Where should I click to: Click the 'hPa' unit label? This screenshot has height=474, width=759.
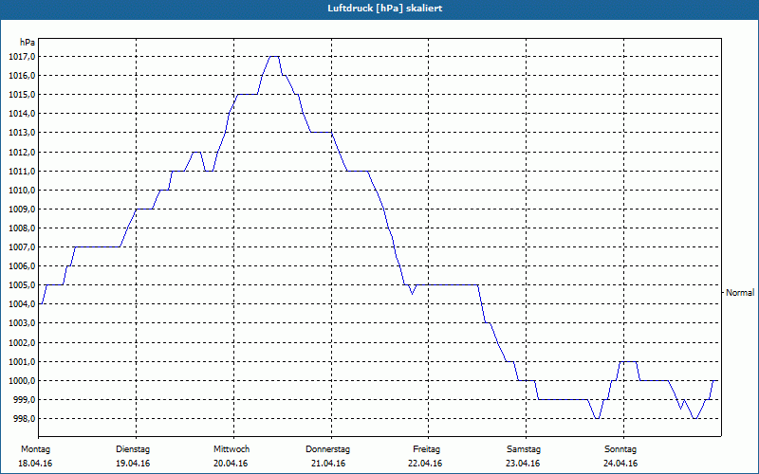28,43
